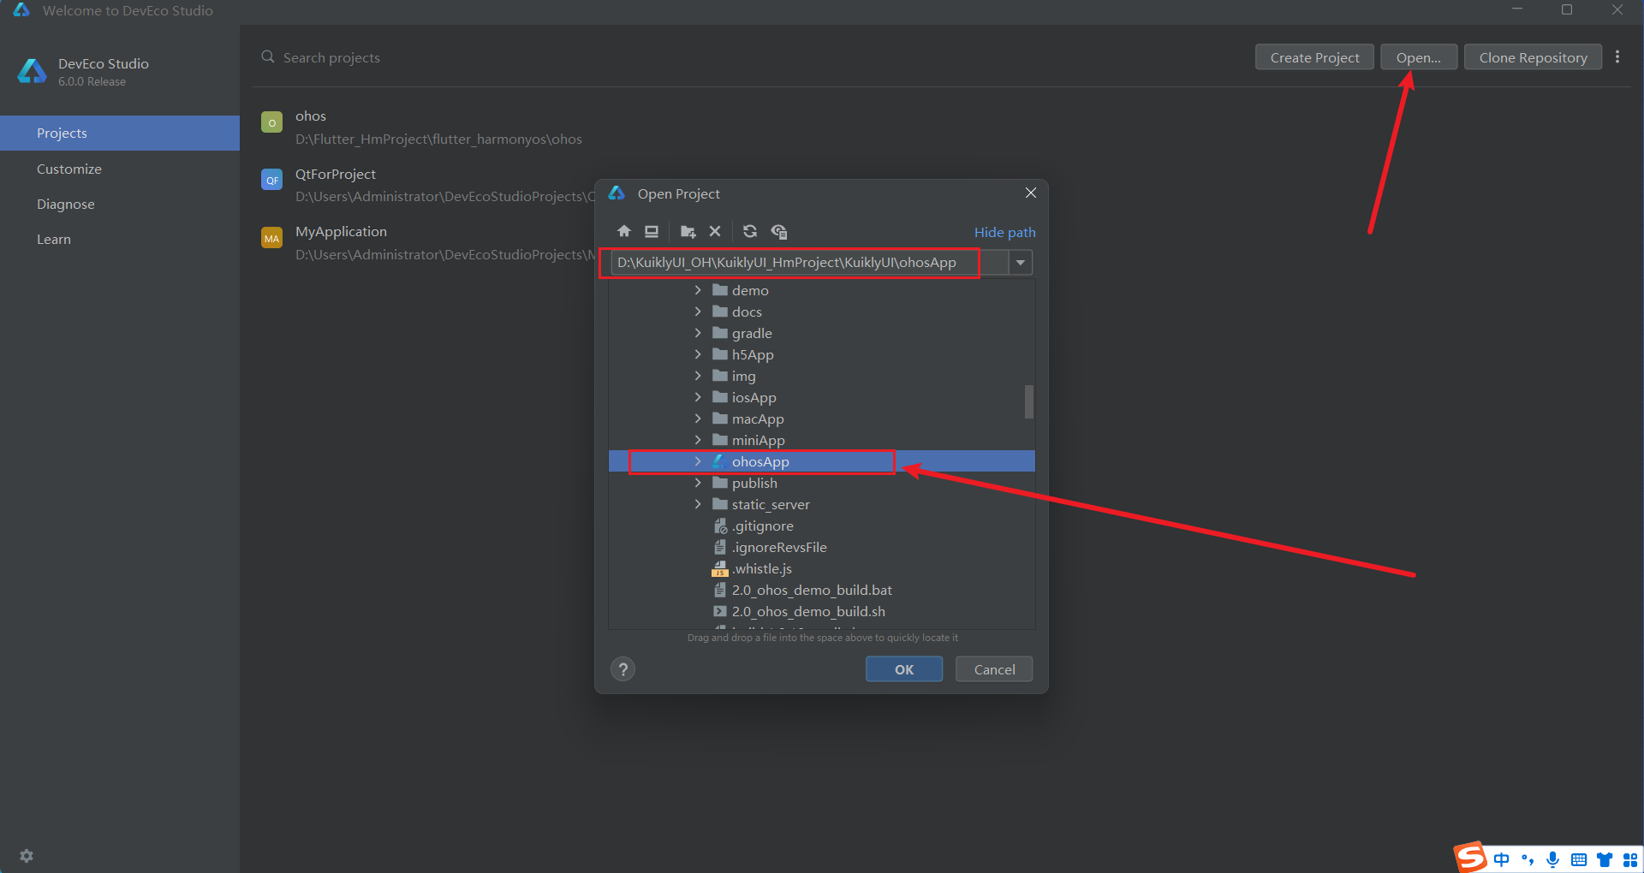This screenshot has height=873, width=1644.
Task: Open the settings gear in sidebar
Action: (x=27, y=856)
